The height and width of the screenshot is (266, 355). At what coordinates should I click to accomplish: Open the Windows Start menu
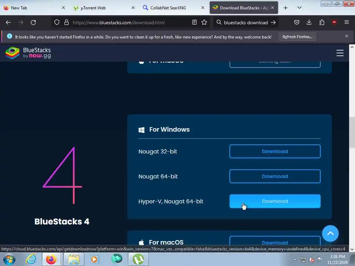click(x=9, y=259)
